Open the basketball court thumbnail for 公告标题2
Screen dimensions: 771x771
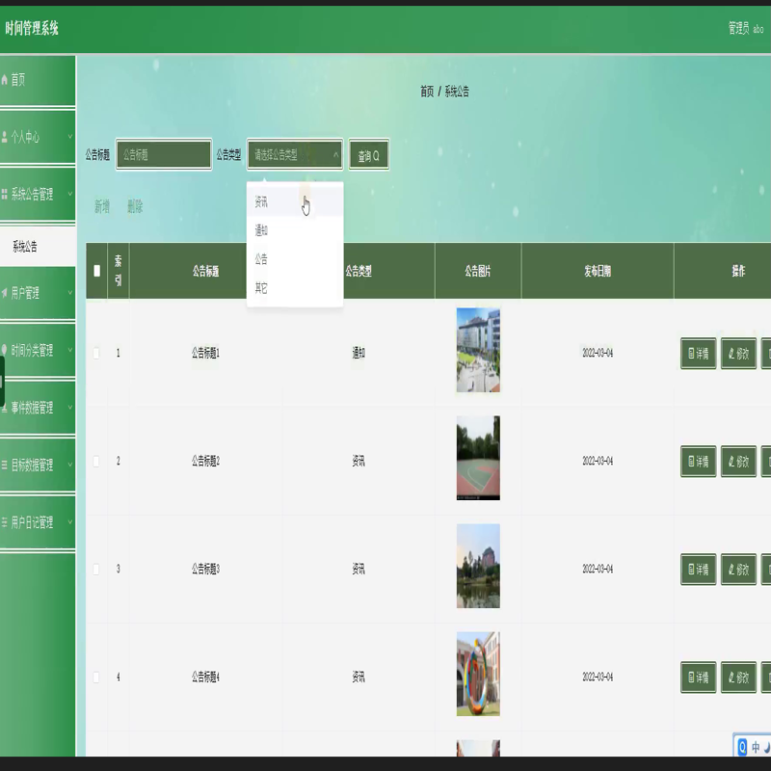[478, 458]
